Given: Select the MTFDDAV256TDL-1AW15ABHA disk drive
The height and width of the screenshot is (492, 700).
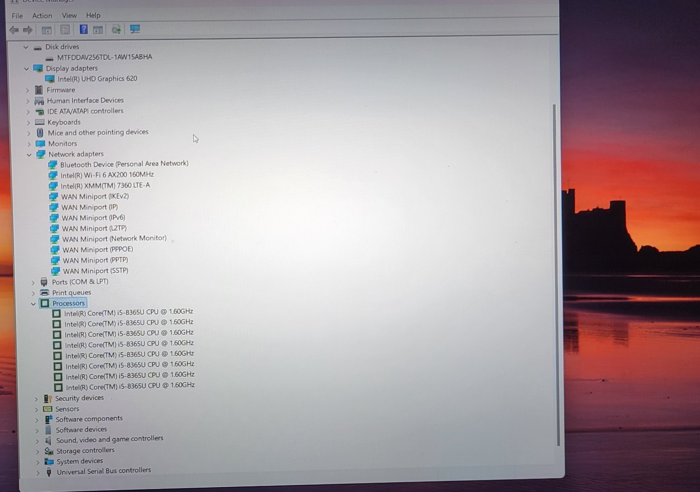Looking at the screenshot, I should [x=104, y=57].
